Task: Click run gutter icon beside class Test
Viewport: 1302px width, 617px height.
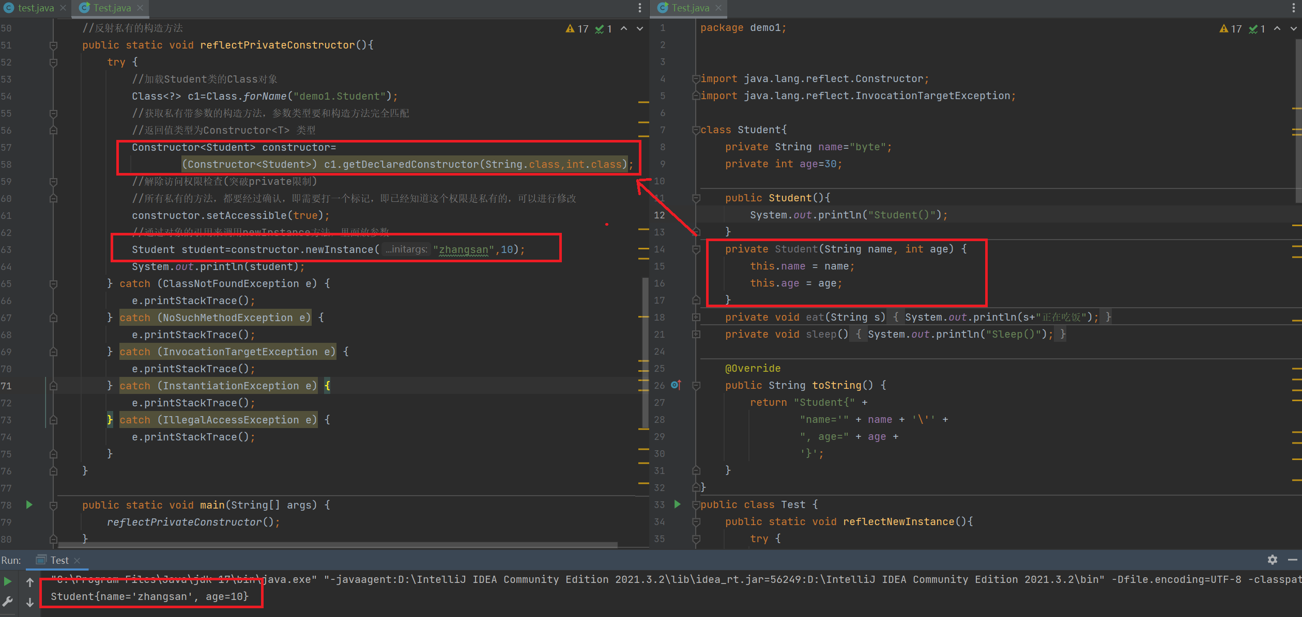Action: 677,504
